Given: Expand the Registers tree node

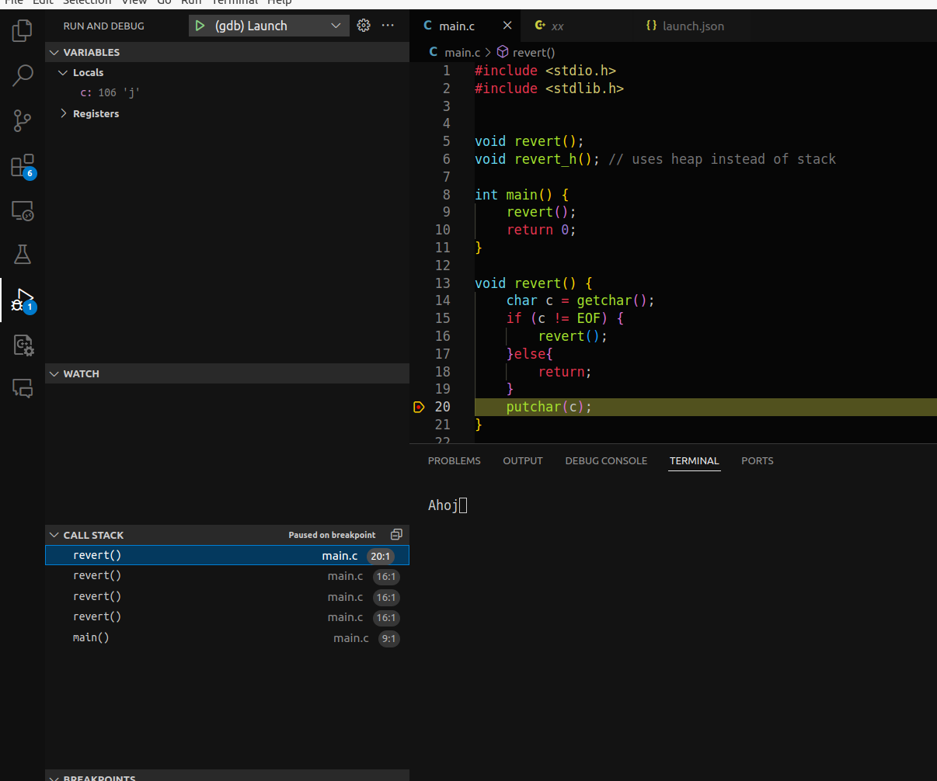Looking at the screenshot, I should [64, 113].
